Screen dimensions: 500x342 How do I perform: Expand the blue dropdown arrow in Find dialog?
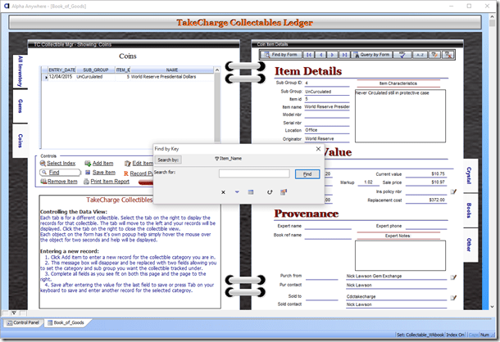click(x=238, y=192)
